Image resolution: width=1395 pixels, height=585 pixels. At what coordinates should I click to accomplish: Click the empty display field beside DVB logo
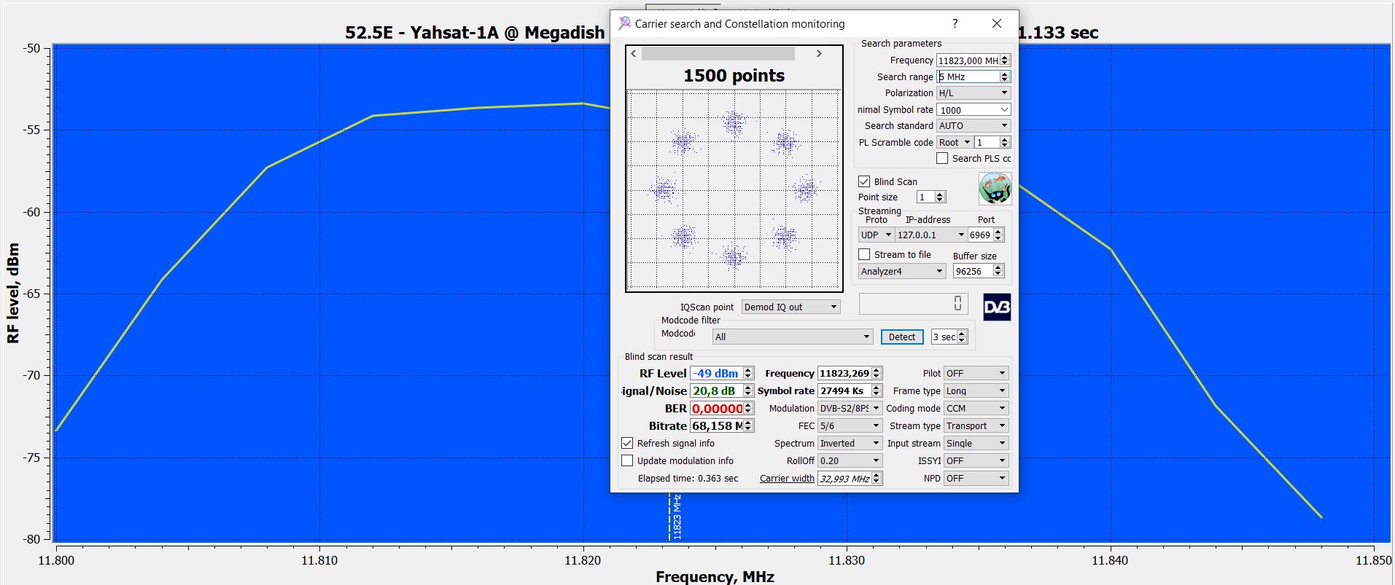[913, 304]
